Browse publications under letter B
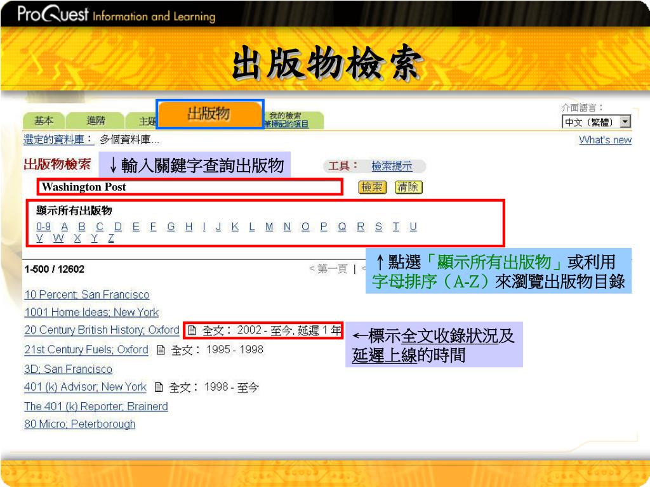This screenshot has width=650, height=487. click(x=82, y=226)
